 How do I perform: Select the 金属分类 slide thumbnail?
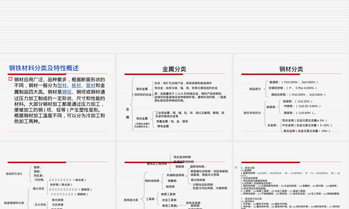[x=174, y=97]
